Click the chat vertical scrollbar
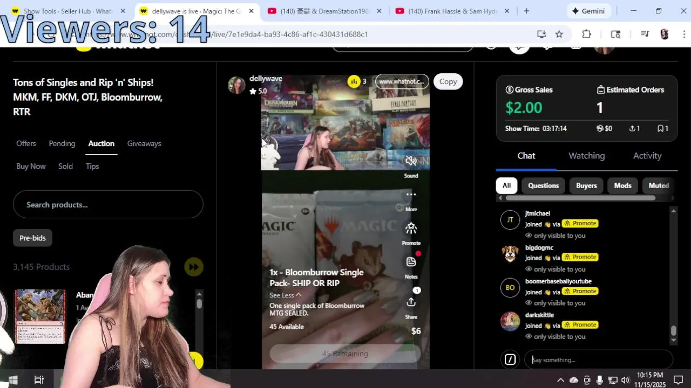Image resolution: width=691 pixels, height=388 pixels. click(x=673, y=331)
